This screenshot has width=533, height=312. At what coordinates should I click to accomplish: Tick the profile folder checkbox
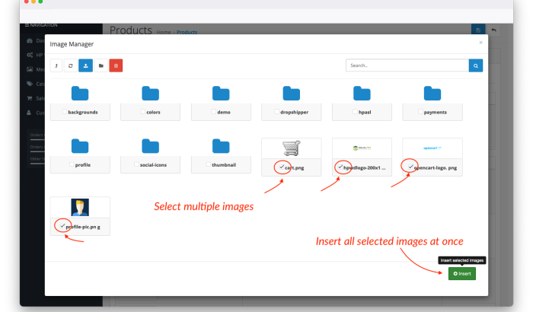(x=72, y=164)
